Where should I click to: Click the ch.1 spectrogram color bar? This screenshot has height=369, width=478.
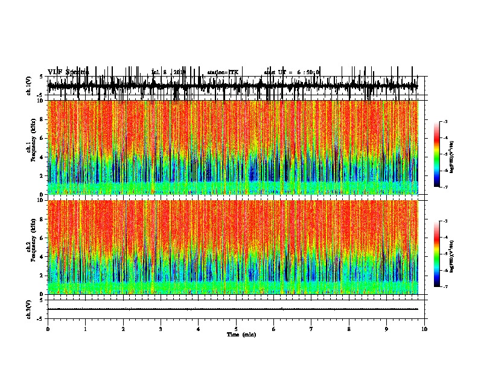[x=437, y=154]
